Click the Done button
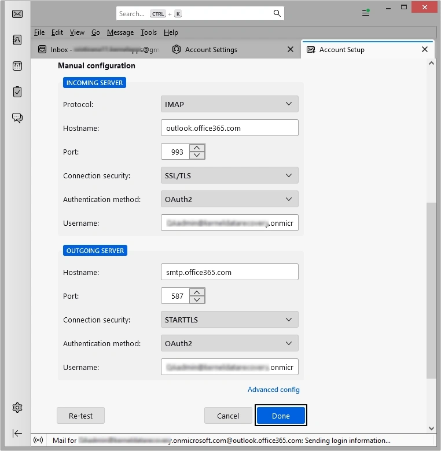Viewport: 441px width, 451px height. [281, 416]
